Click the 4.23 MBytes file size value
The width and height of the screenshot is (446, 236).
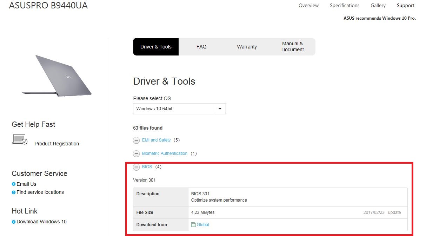point(203,212)
